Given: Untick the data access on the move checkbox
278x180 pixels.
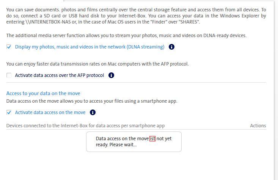Looking at the screenshot, I should tap(9, 113).
